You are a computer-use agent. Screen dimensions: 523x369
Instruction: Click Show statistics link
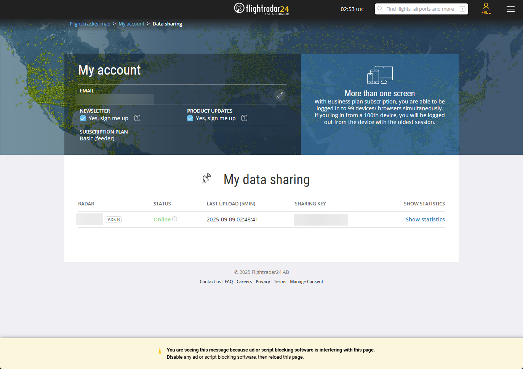(425, 219)
